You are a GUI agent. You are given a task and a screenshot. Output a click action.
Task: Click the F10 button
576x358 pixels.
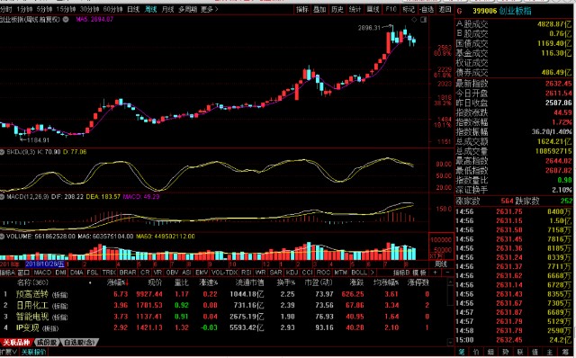click(x=391, y=10)
